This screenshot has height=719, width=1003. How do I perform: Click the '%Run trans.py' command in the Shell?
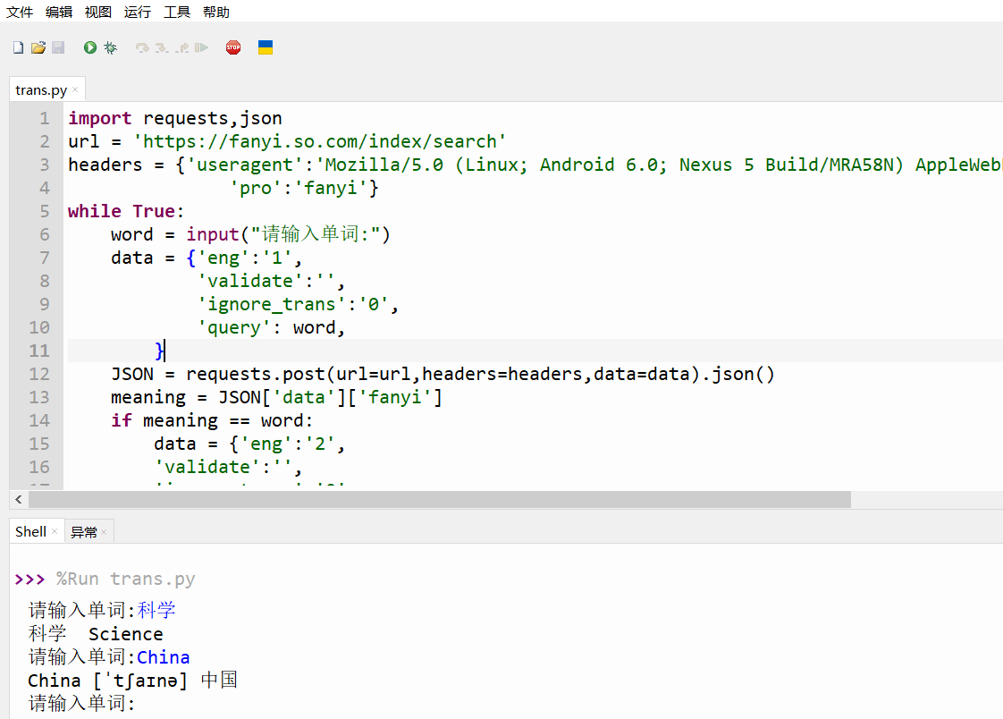pyautogui.click(x=125, y=579)
